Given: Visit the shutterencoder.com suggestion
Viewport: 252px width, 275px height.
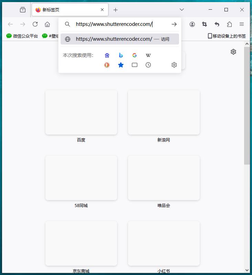Looking at the screenshot, I should pyautogui.click(x=120, y=39).
